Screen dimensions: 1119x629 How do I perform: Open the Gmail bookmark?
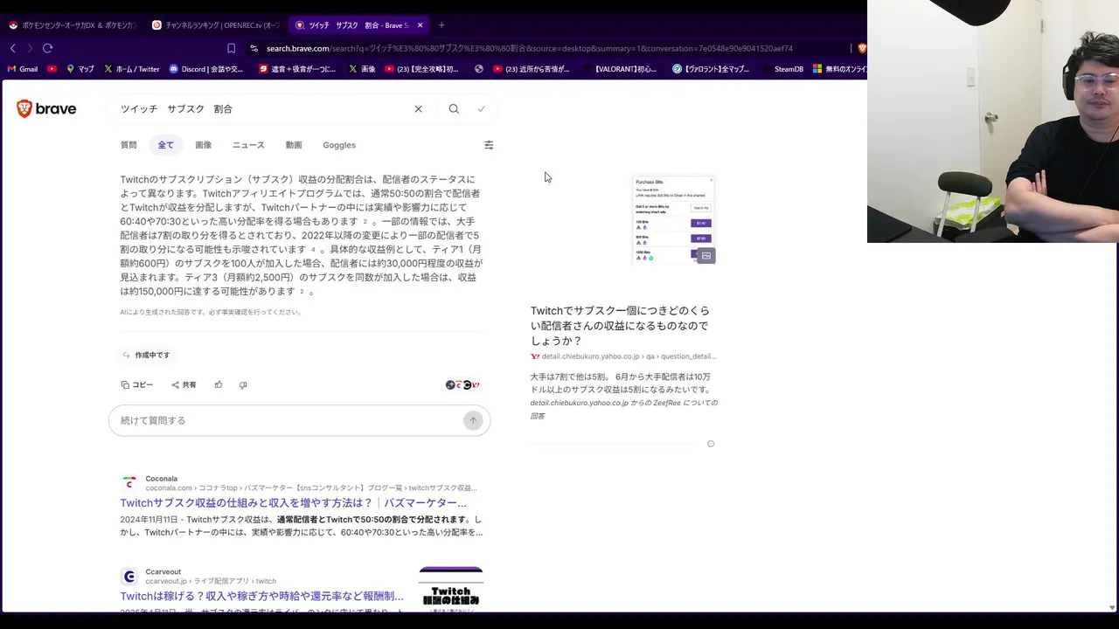(23, 69)
